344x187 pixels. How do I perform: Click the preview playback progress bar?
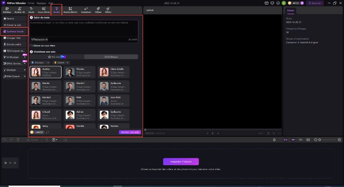213,130
